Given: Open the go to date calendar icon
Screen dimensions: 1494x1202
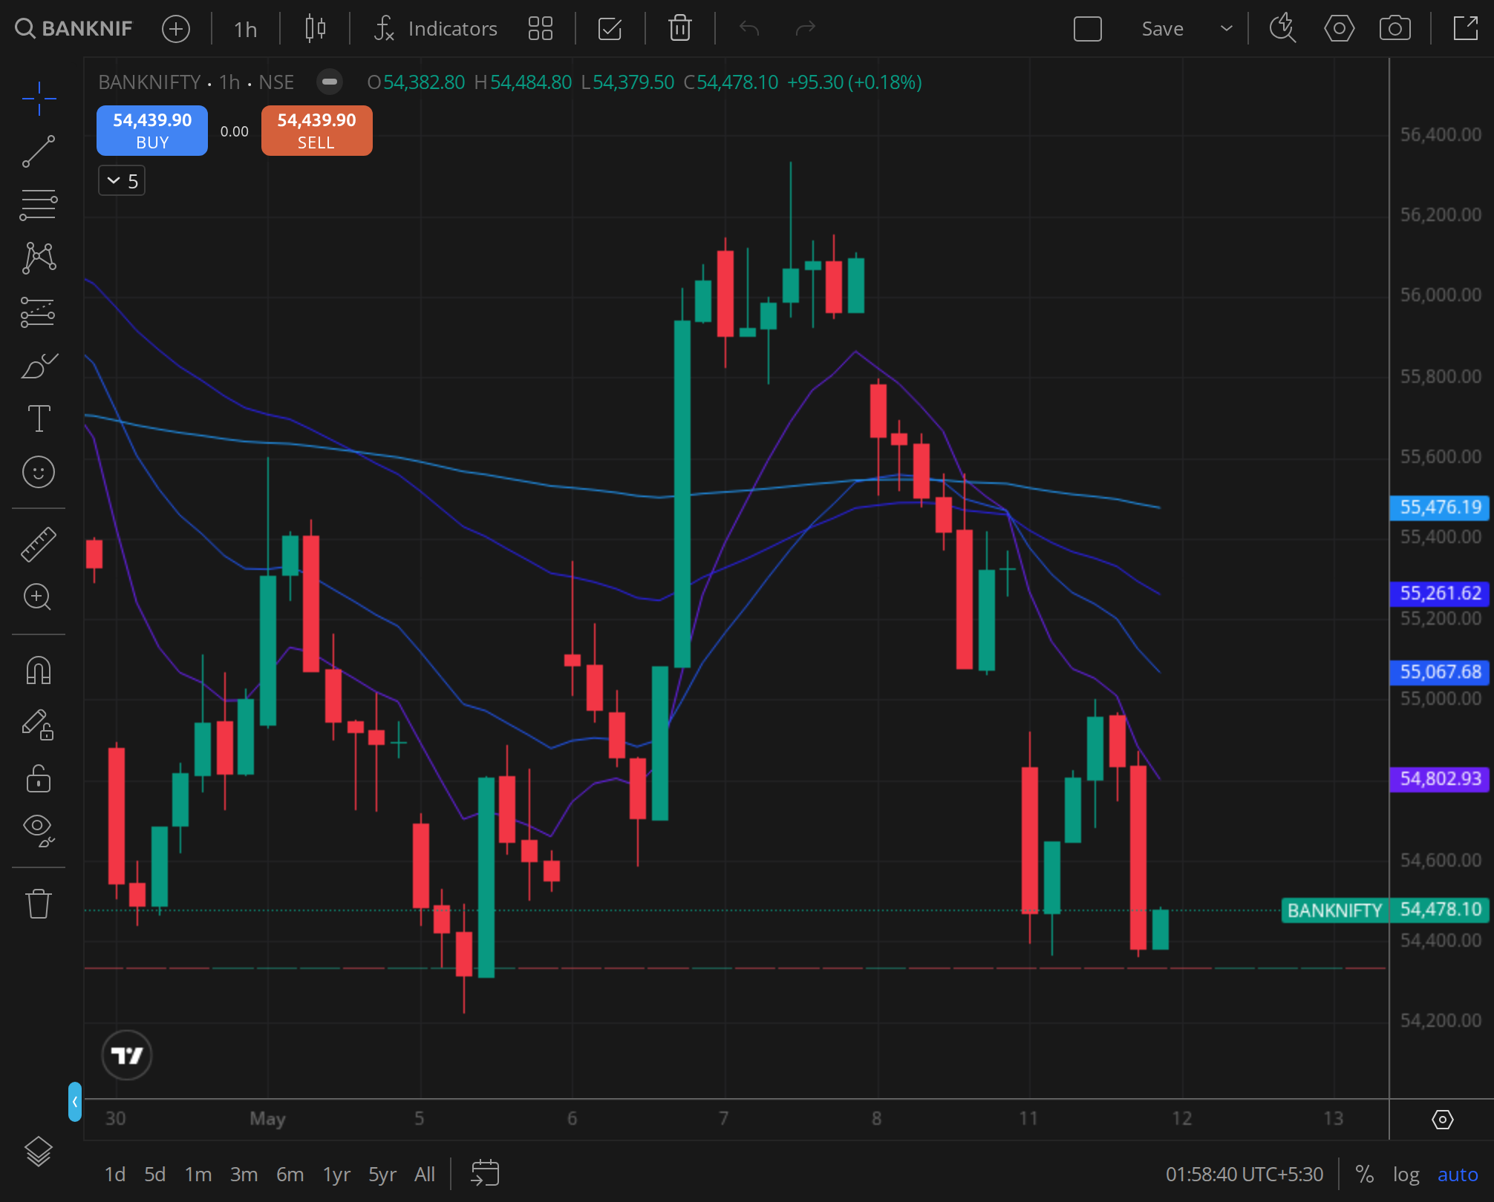Looking at the screenshot, I should pos(485,1173).
